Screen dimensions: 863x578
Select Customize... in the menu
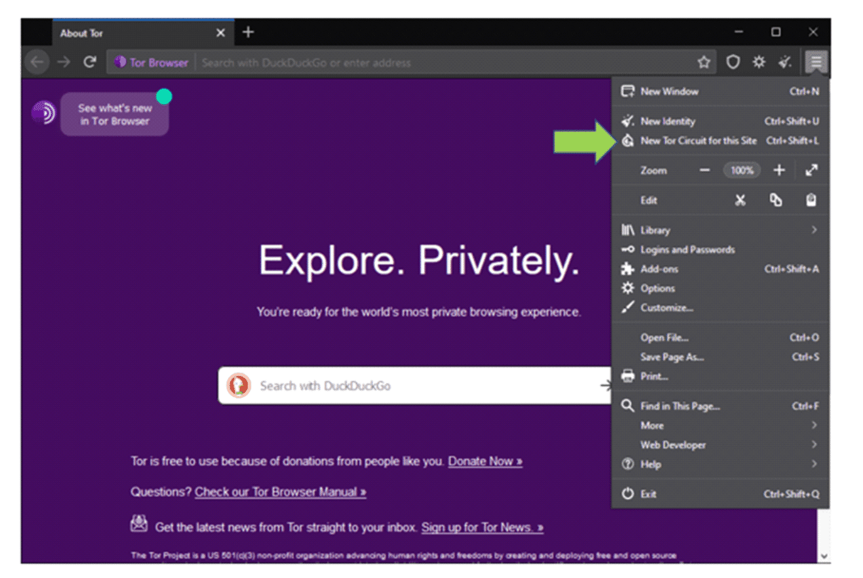coord(721,308)
